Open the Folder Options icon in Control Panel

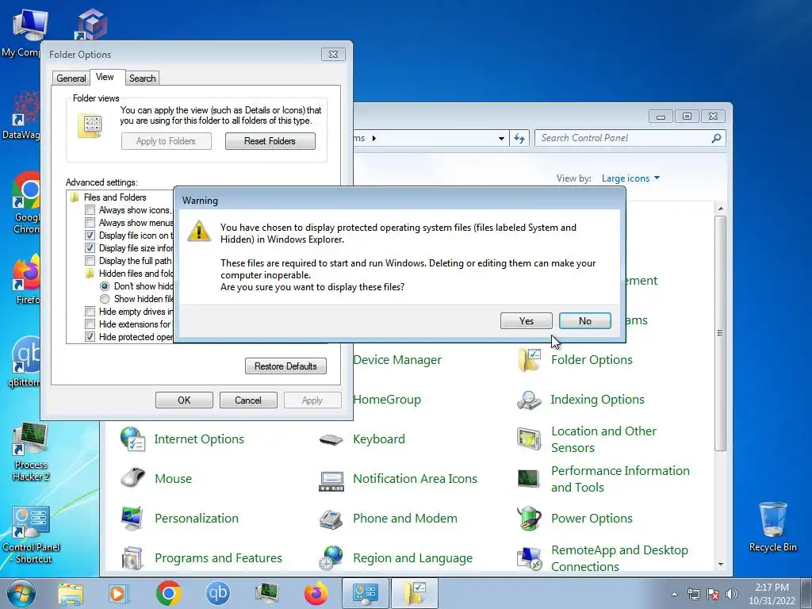(x=529, y=360)
